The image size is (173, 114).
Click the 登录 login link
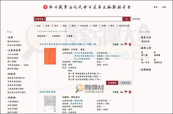tap(156, 7)
